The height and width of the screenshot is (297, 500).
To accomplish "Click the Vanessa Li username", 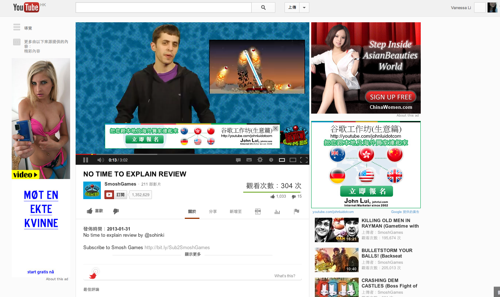I will click(x=461, y=8).
